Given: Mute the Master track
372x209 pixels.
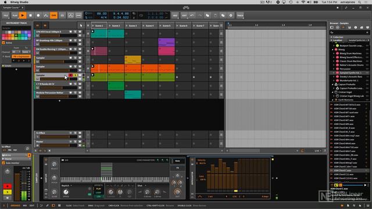Looking at the screenshot, I should [80, 142].
